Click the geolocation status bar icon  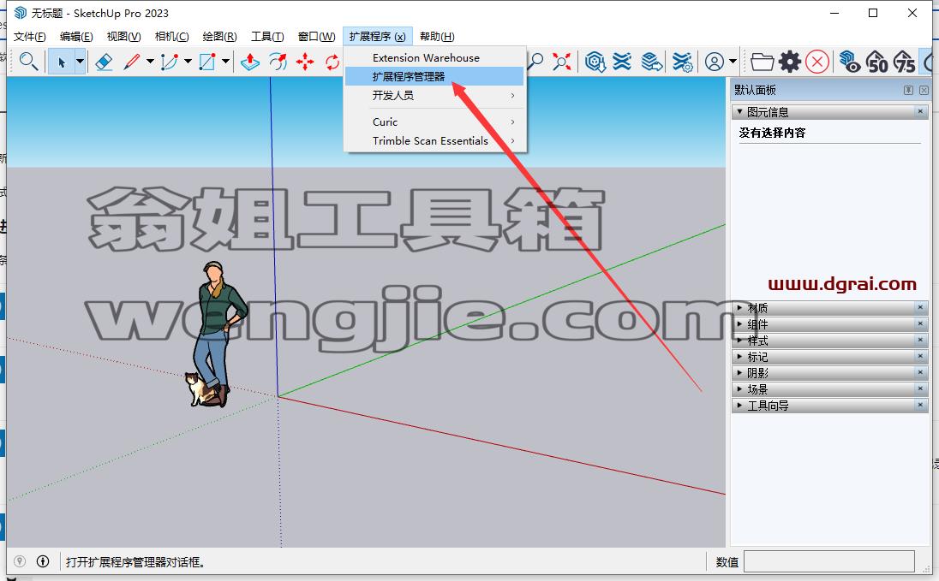20,561
